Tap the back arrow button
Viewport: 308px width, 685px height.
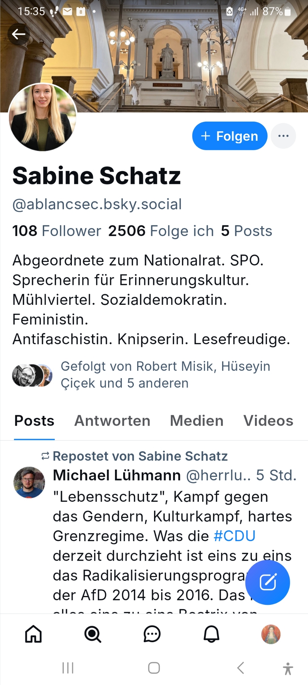click(19, 34)
